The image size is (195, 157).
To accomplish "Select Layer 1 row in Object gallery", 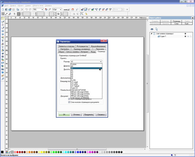I will [171, 36].
